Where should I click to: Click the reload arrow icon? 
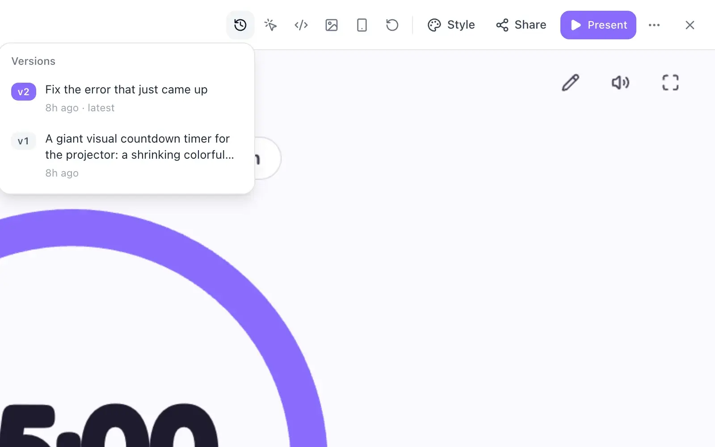(x=392, y=25)
